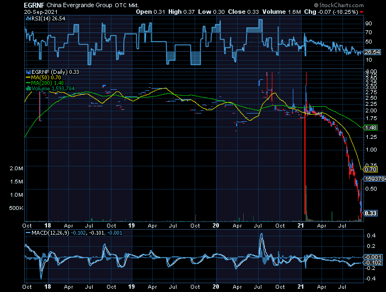
Task: Click the volume bars icon in legend
Action: (x=28, y=89)
